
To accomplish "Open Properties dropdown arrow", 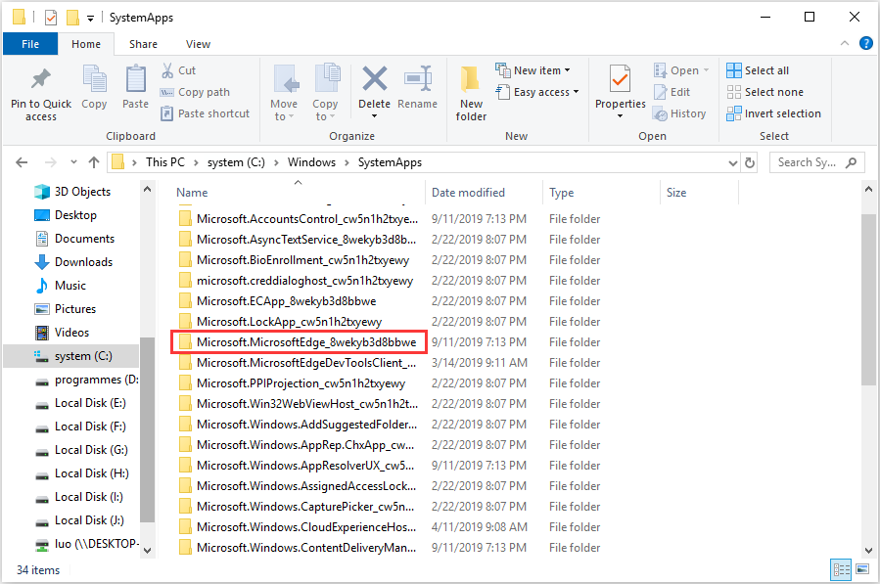I will pos(621,116).
